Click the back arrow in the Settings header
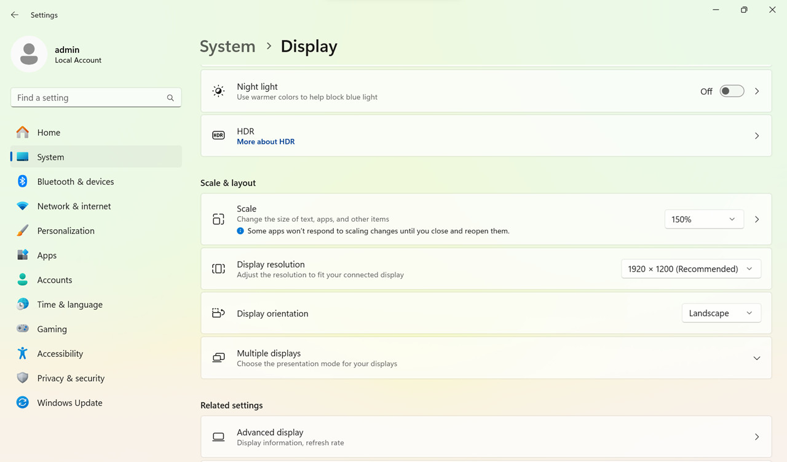Image resolution: width=787 pixels, height=462 pixels. [15, 15]
